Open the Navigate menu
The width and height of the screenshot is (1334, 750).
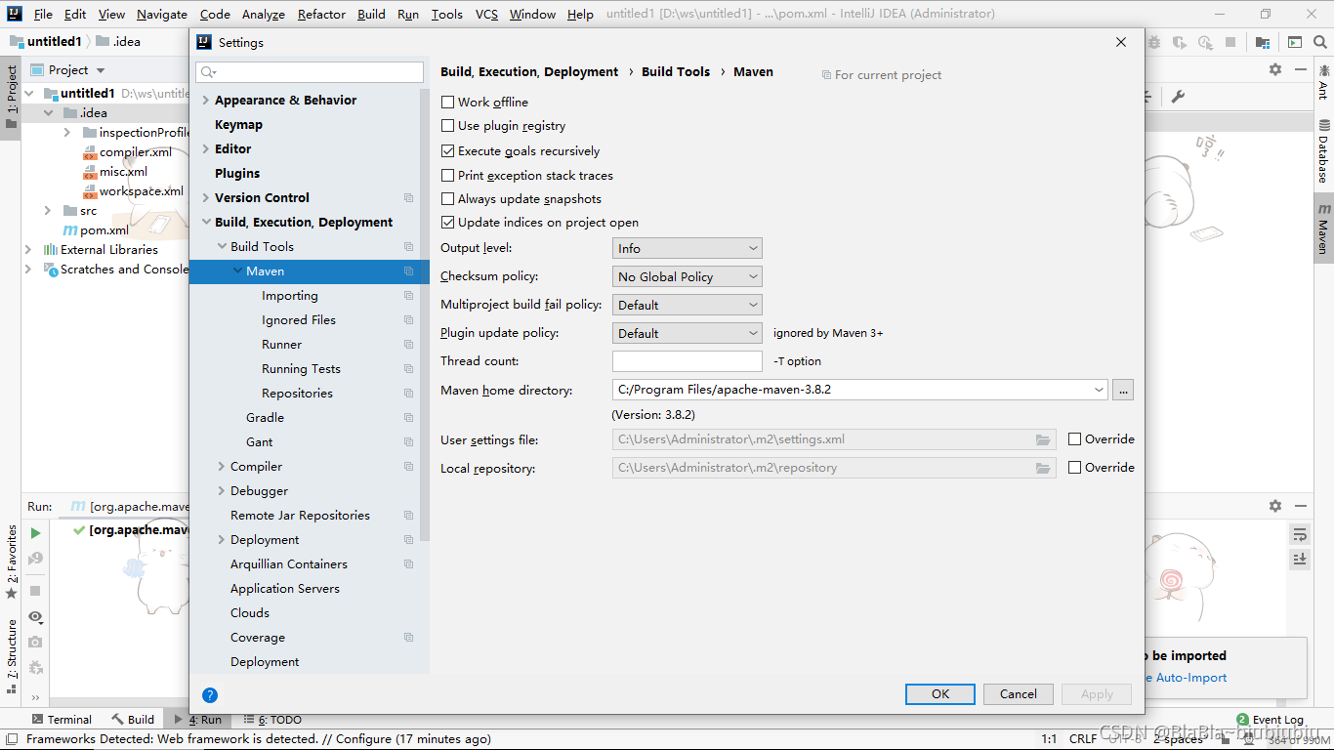click(162, 14)
